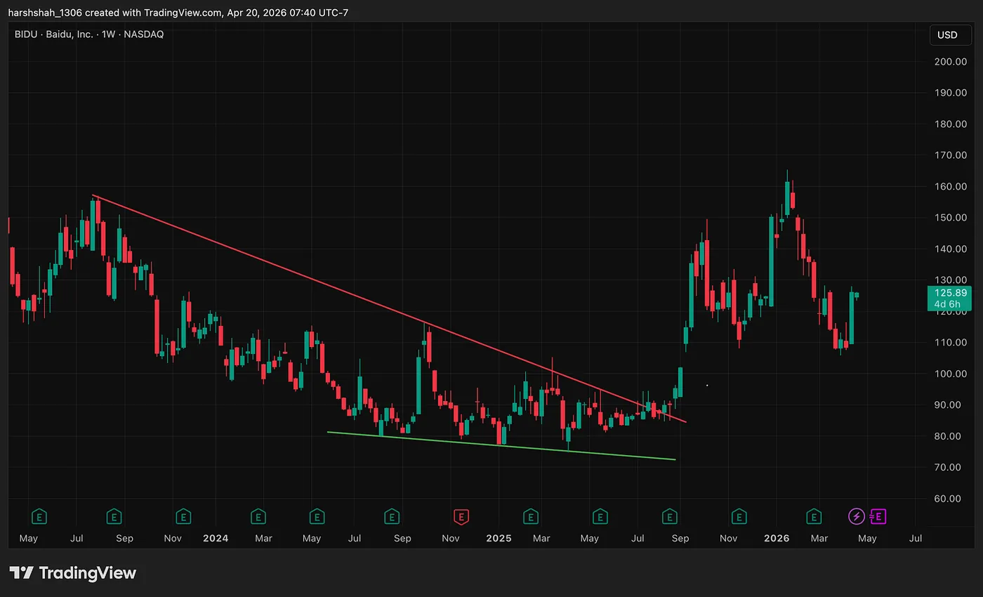
Task: Click the 130.00 price axis label
Action: point(950,280)
